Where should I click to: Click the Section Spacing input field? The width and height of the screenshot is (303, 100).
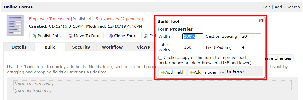coord(251,36)
